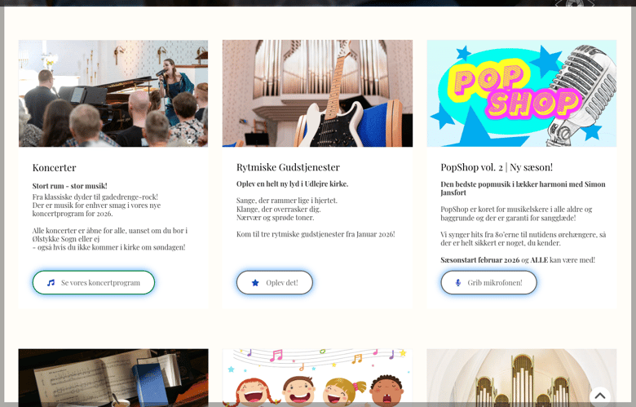
Task: Open the Se vores koncertprogram button
Action: 94,282
